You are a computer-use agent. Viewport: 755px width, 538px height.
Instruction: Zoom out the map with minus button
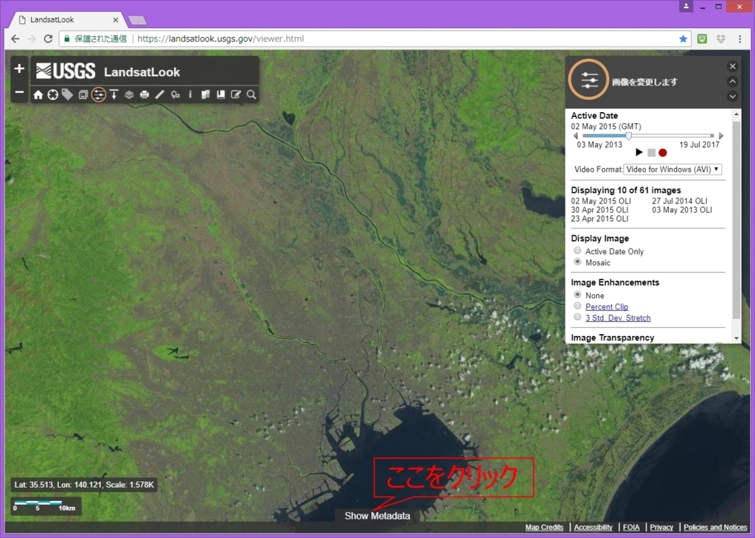coord(19,92)
